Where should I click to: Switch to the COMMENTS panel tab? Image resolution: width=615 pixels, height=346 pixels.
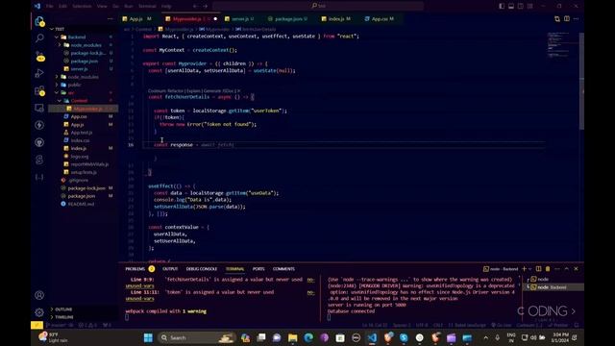(x=283, y=269)
